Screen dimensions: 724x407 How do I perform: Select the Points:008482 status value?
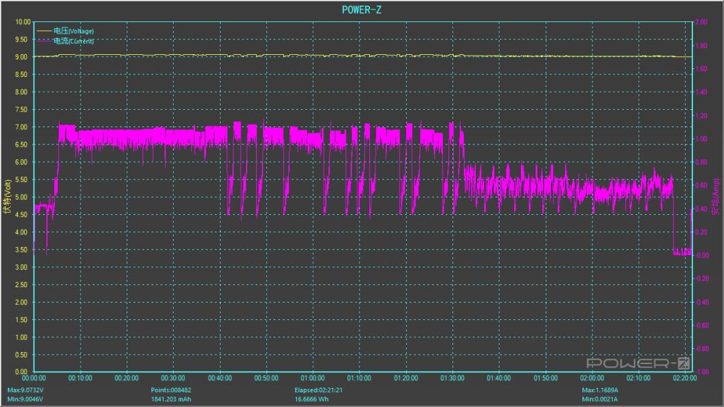click(x=171, y=390)
